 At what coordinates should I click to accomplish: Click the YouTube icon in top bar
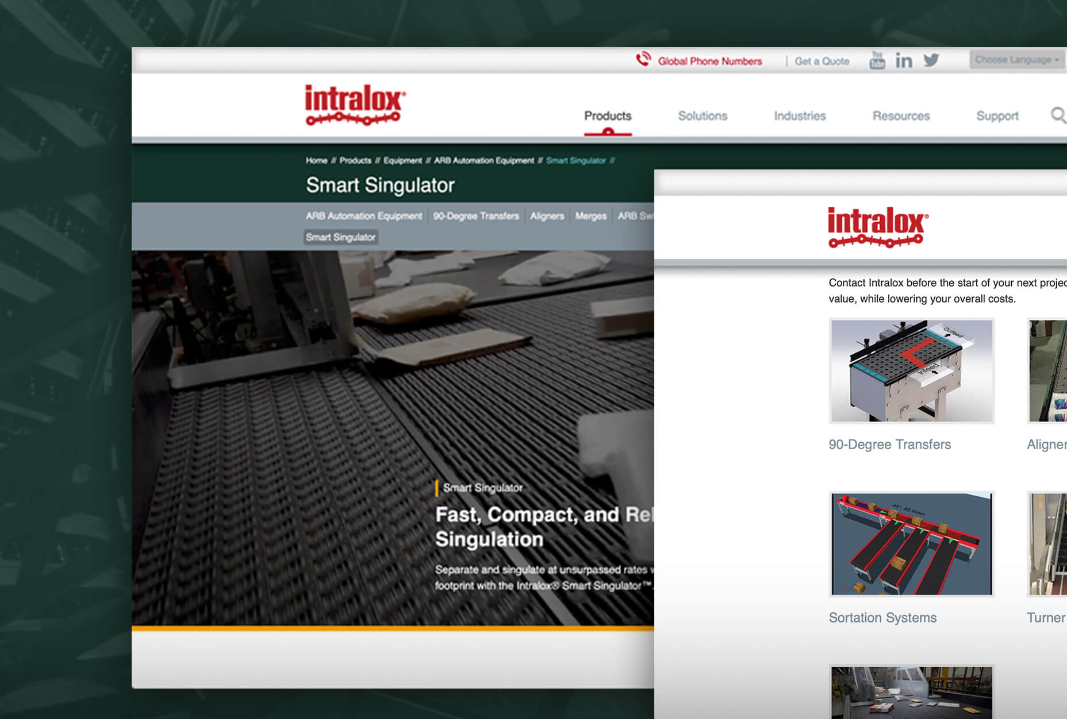877,60
